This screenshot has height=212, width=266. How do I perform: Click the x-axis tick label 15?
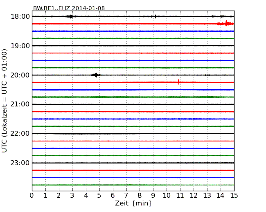234,196
